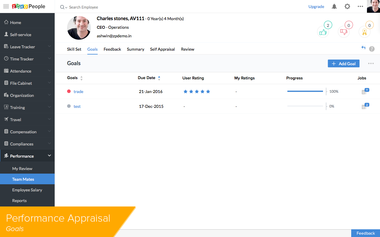Click the Feedback button at bottom right
The height and width of the screenshot is (237, 380).
coord(365,233)
